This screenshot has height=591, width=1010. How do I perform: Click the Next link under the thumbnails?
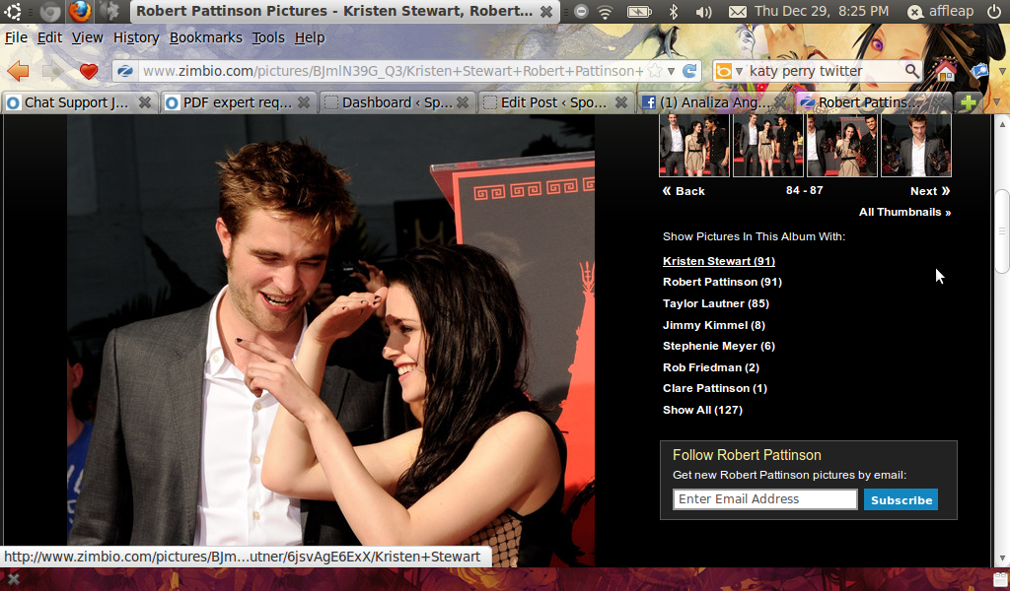point(930,191)
